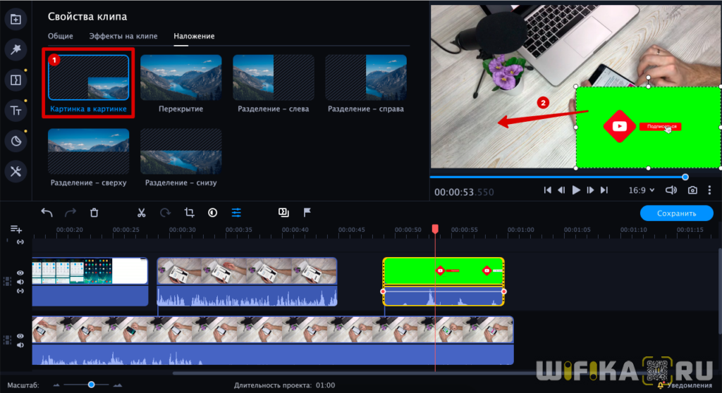Viewport: 722px width, 393px height.
Task: Click the Сохранить button
Action: [x=676, y=213]
